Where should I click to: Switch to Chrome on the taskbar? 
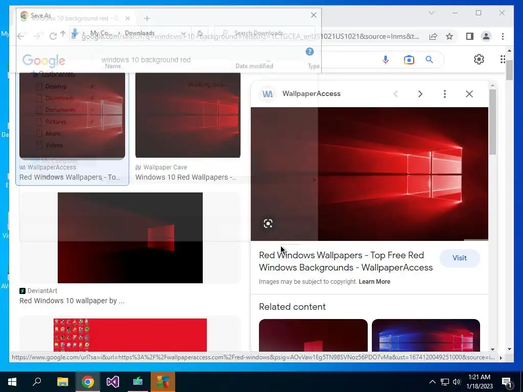coord(88,381)
